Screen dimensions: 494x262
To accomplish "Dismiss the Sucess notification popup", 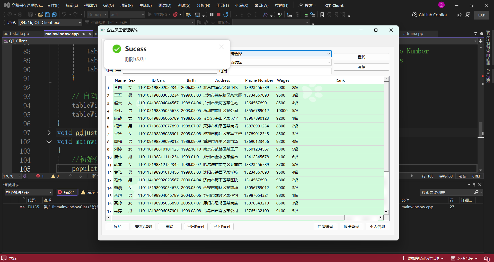I will [x=221, y=47].
